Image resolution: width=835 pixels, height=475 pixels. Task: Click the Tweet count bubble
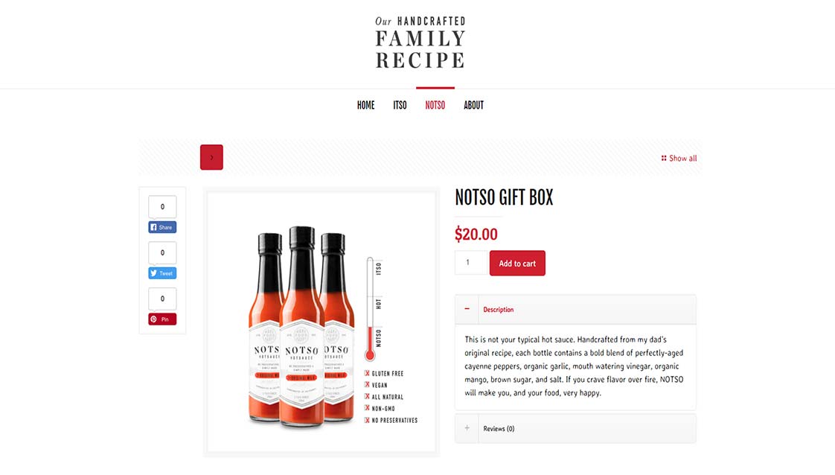162,253
